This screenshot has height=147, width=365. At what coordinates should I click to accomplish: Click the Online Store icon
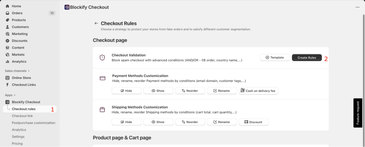[7, 78]
